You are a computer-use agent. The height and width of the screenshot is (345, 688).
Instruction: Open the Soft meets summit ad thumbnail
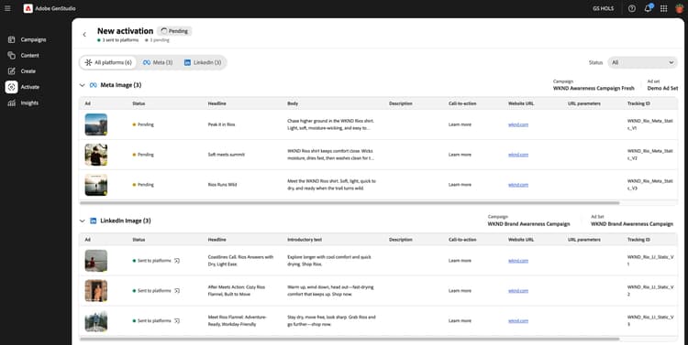(x=96, y=155)
